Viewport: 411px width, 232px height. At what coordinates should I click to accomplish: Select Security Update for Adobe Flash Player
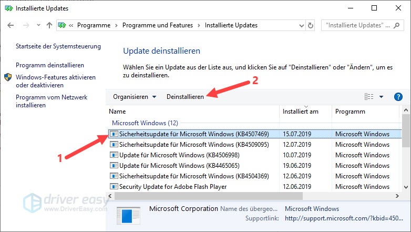pos(254,187)
